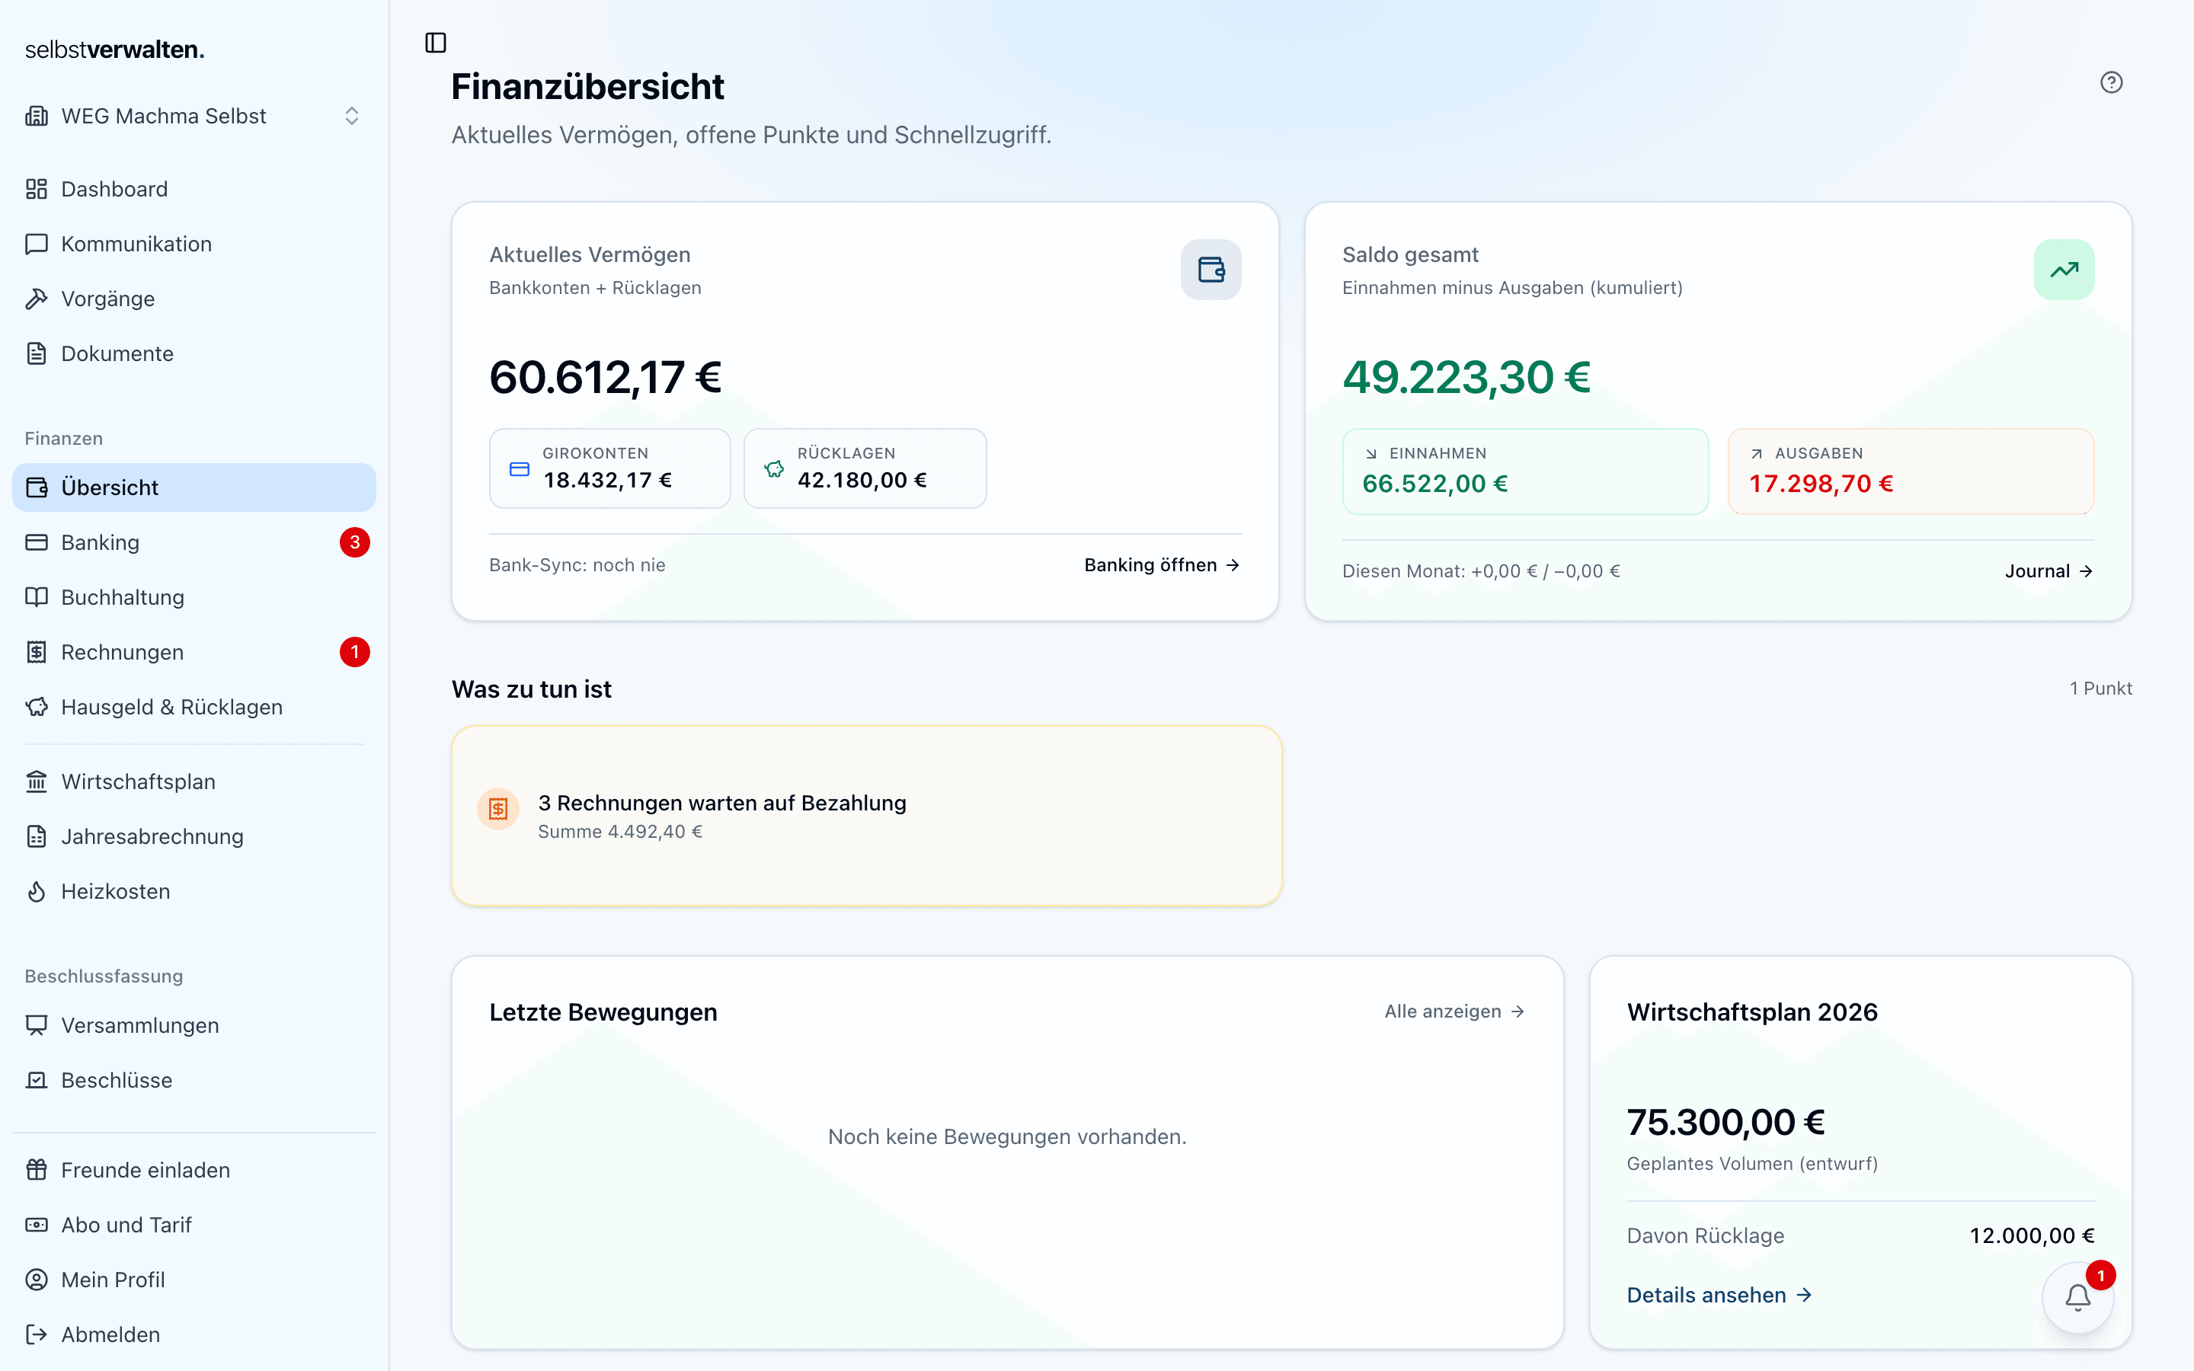
Task: Click the Abmelden logout icon
Action: point(37,1334)
